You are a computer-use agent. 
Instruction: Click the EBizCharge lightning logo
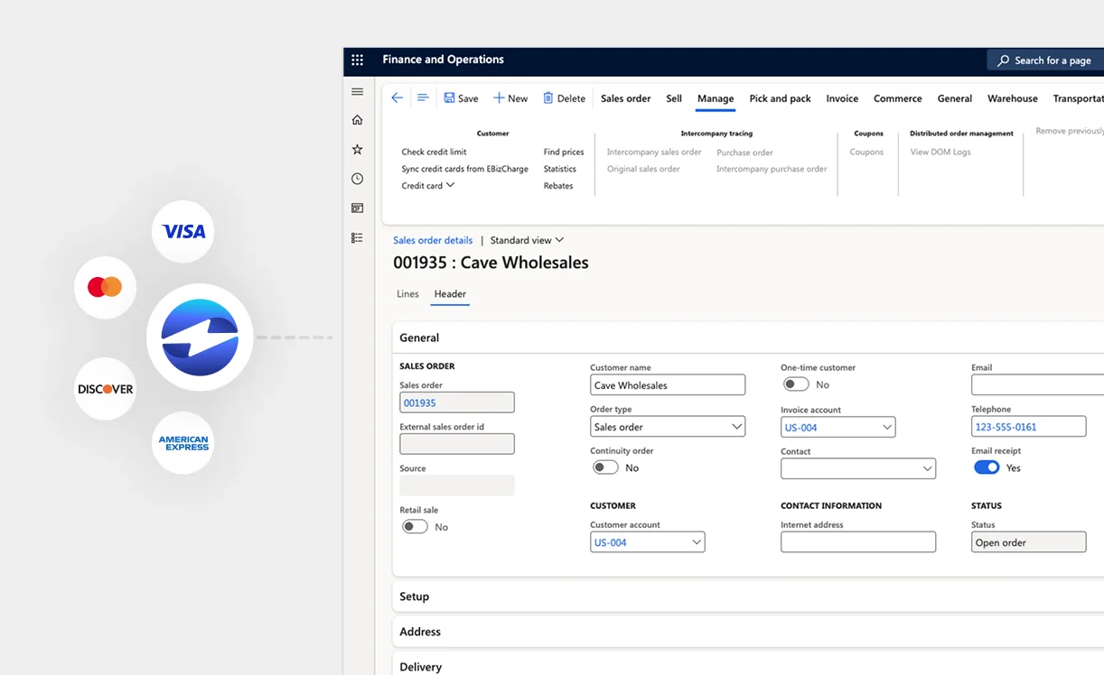click(200, 337)
